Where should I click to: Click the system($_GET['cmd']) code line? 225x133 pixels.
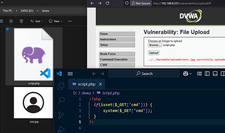(127, 111)
